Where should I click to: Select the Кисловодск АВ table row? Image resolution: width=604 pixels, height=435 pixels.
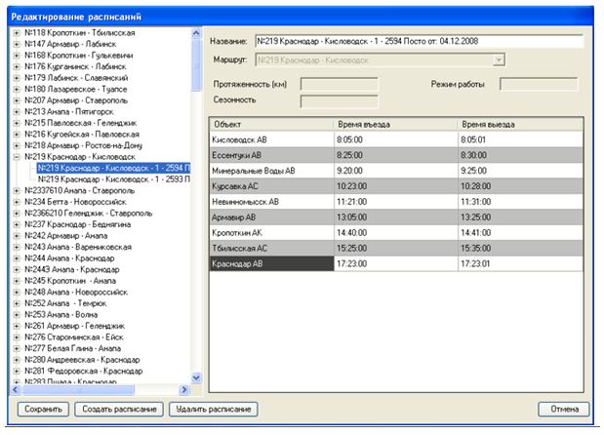[396, 139]
